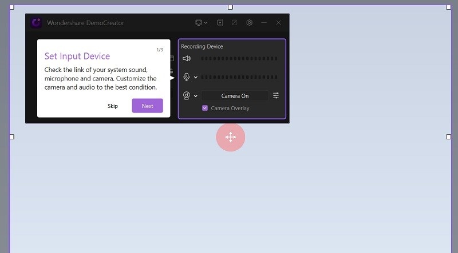Toggle the webcam icon

pyautogui.click(x=187, y=95)
